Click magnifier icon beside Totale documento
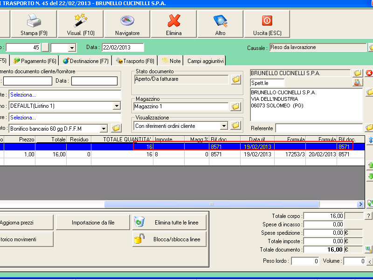The width and height of the screenshot is (373, 280). [368, 249]
